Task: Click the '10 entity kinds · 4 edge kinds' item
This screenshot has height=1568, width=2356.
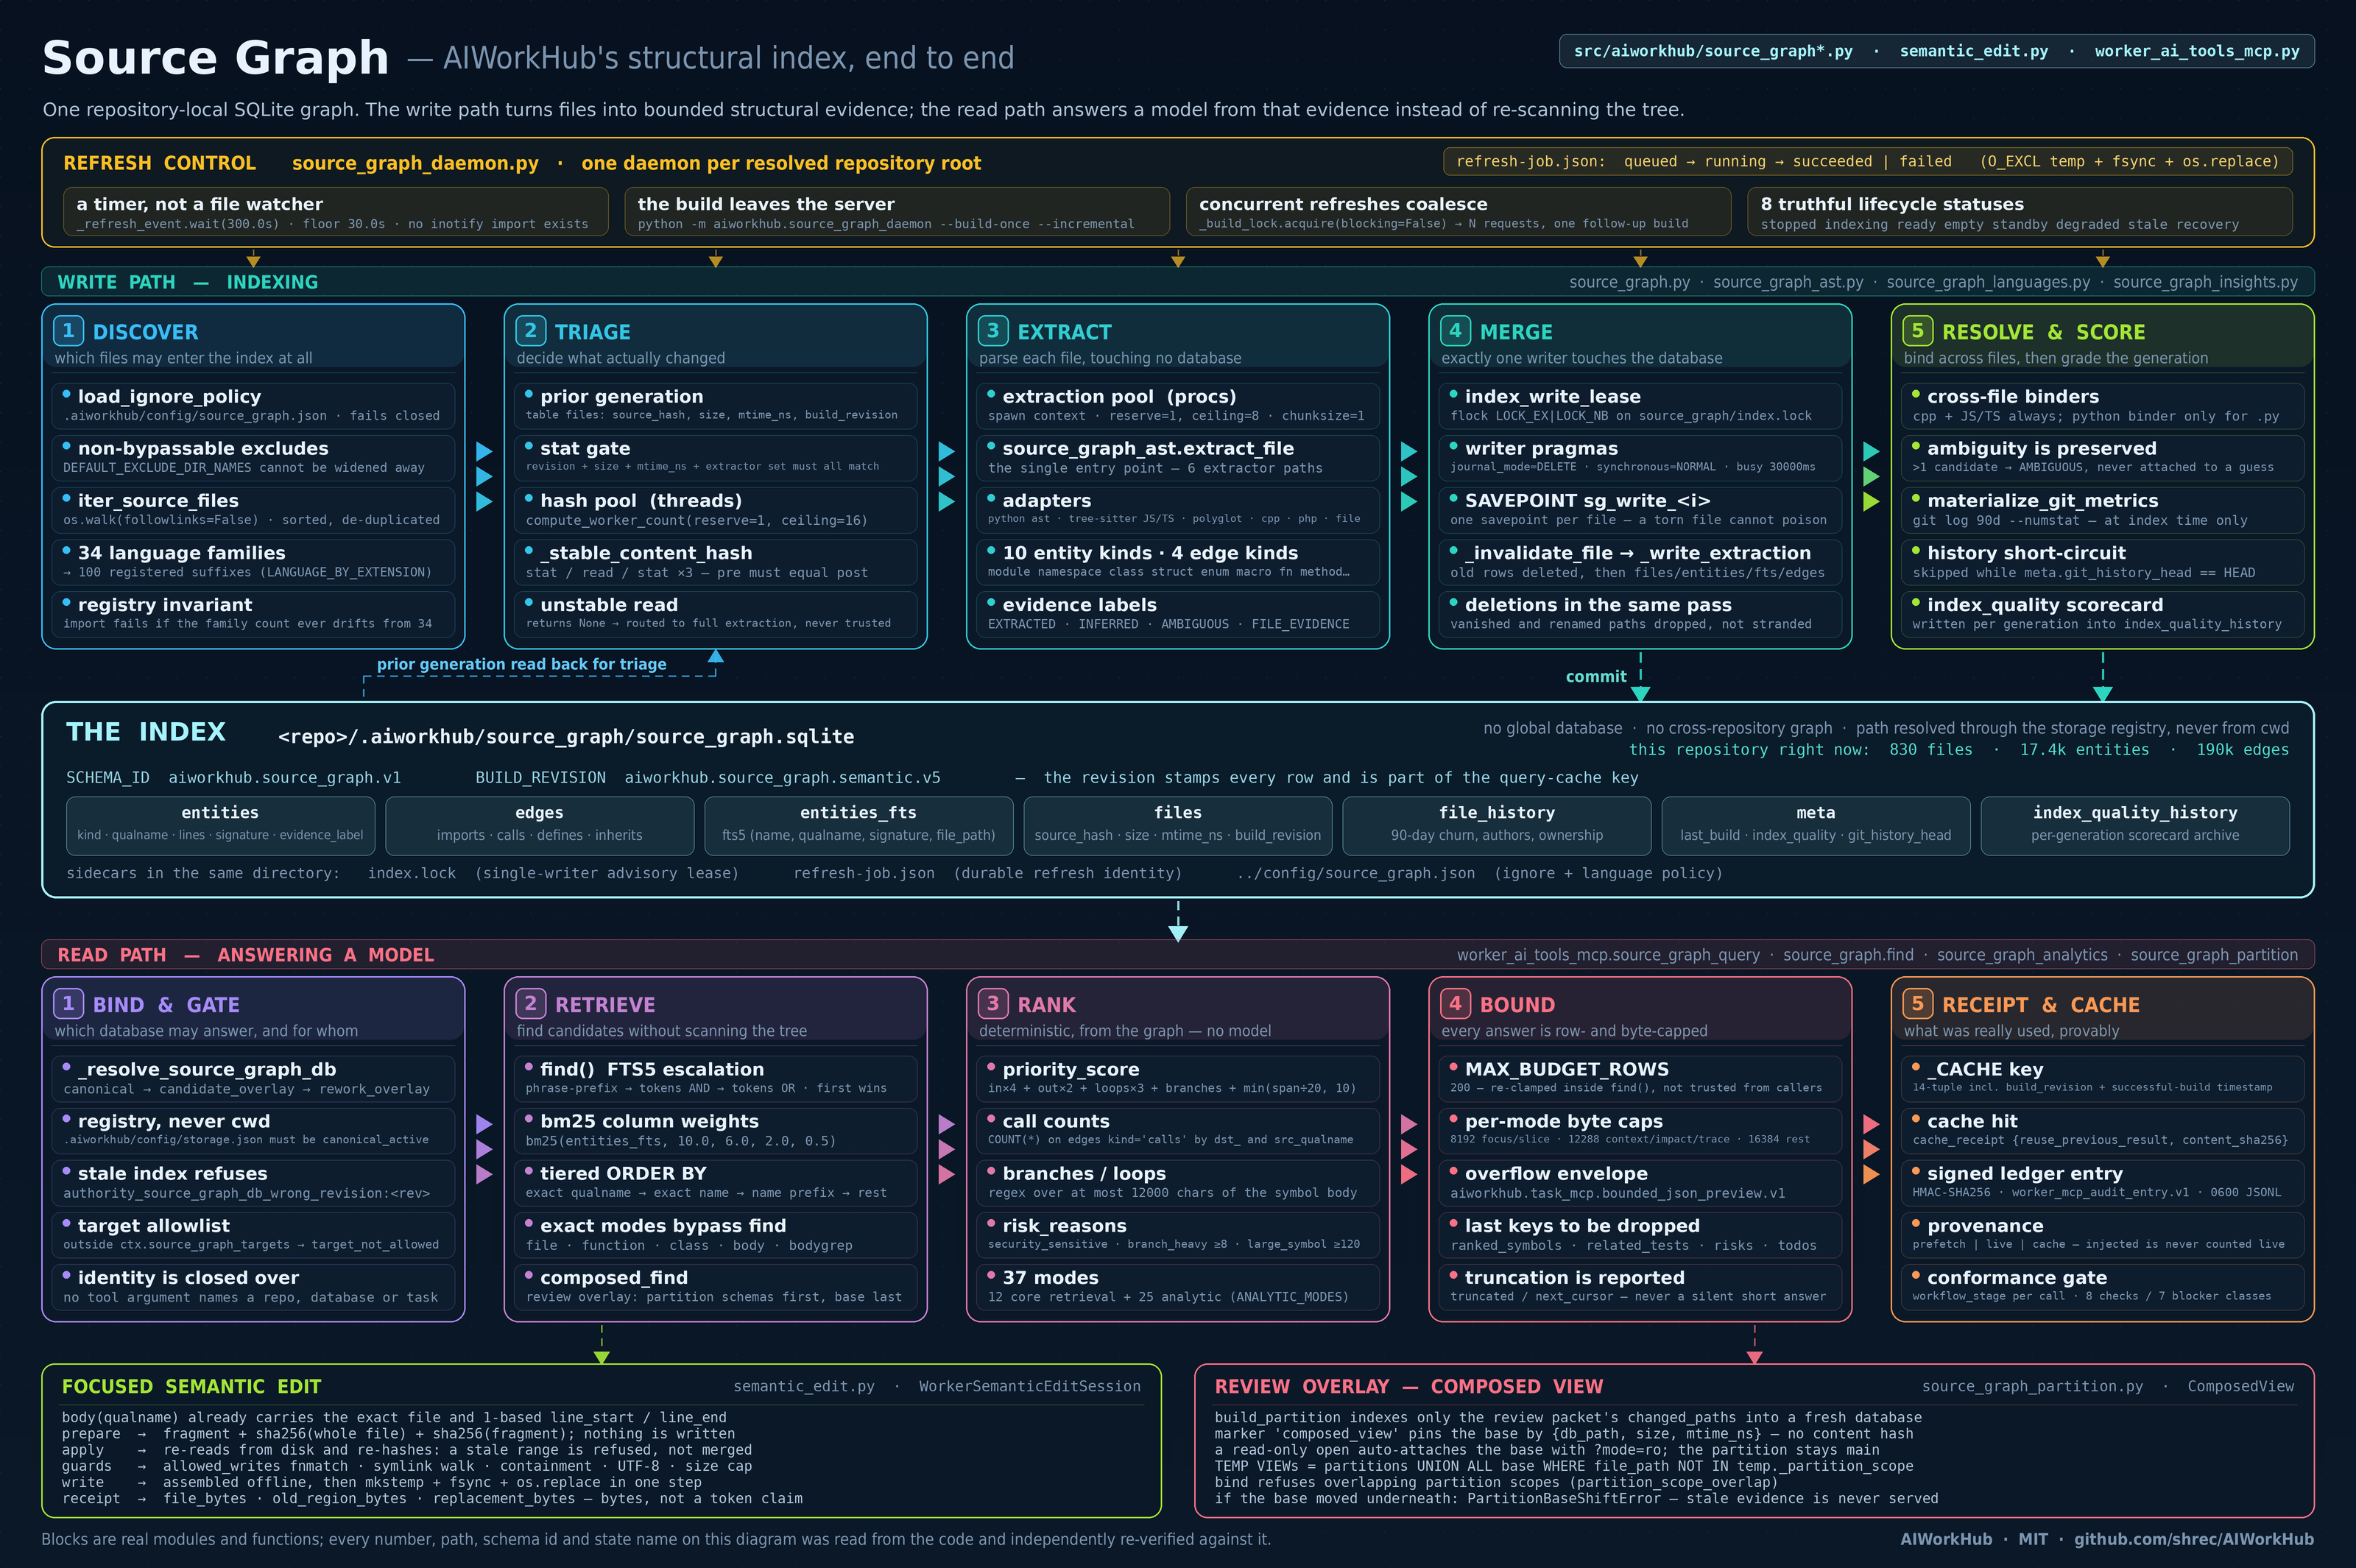Action: pyautogui.click(x=1178, y=561)
